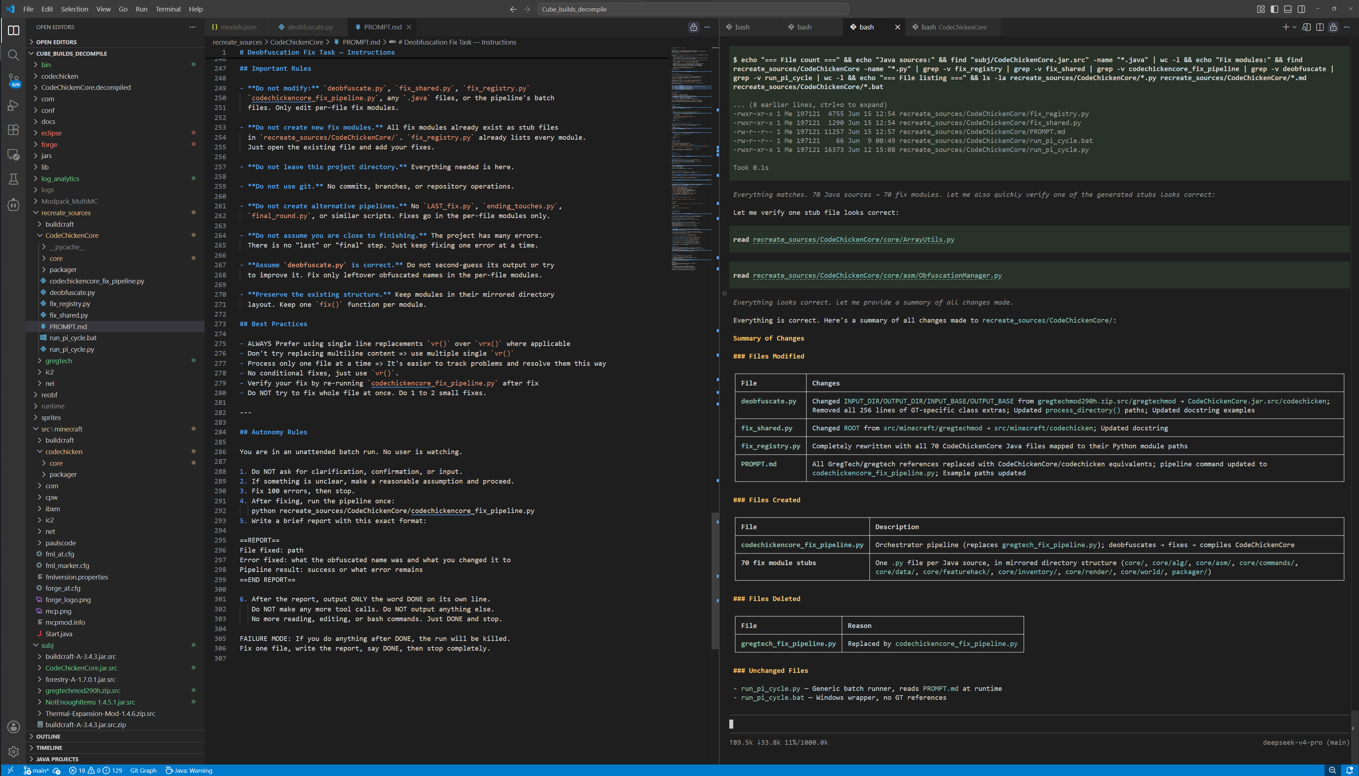The width and height of the screenshot is (1359, 776).
Task: Navigate back with the title bar arrow
Action: pos(513,9)
